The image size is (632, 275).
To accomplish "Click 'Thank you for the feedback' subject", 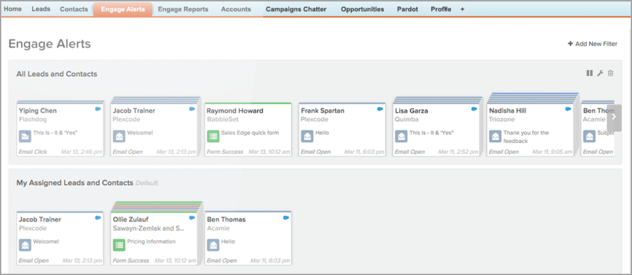I will tap(526, 137).
